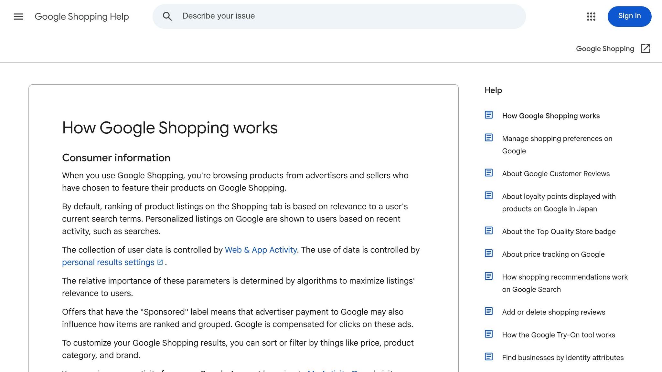This screenshot has width=662, height=372.
Task: Open "Manage shopping preferences on Google"
Action: (557, 144)
